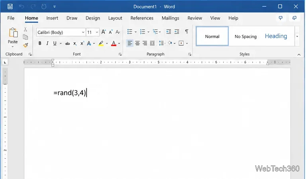Viewport: 306px width, 179px height.
Task: Click the Shading paint bucket icon
Action: (170, 43)
